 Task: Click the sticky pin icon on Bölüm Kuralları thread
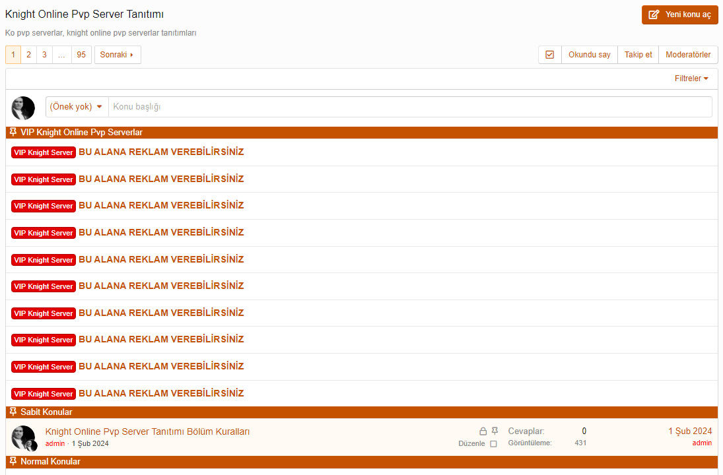(x=495, y=431)
